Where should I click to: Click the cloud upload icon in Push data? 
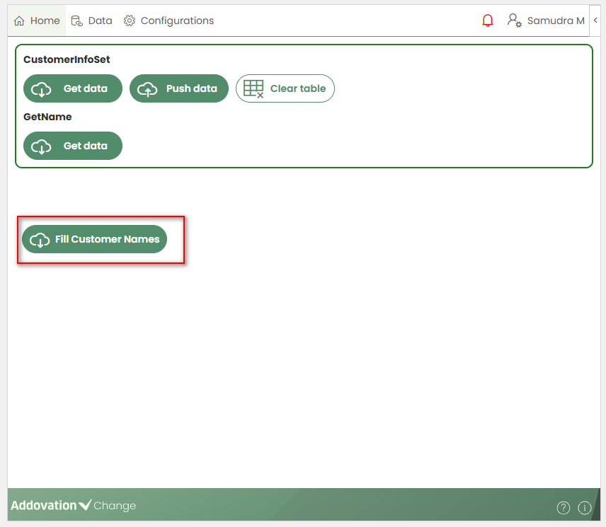pyautogui.click(x=147, y=89)
